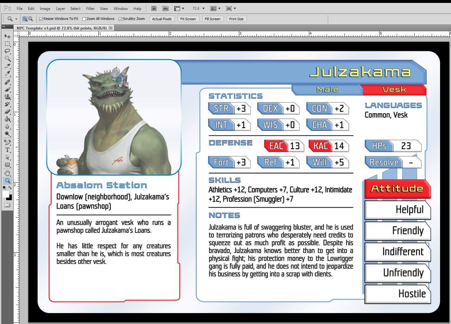Screen dimensions: 451x324
Task: Switch to NPC Template v1.psd tab
Action: coord(62,28)
